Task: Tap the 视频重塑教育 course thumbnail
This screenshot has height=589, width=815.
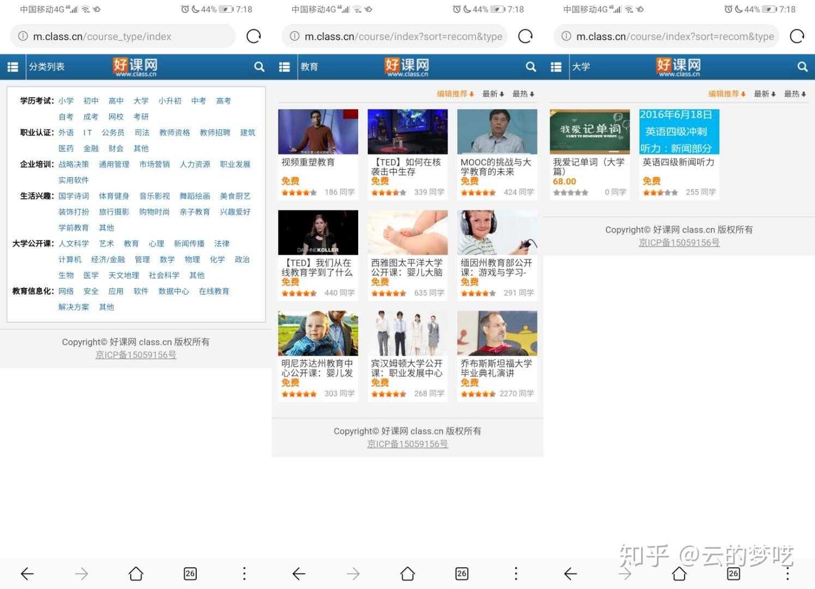Action: 318,131
